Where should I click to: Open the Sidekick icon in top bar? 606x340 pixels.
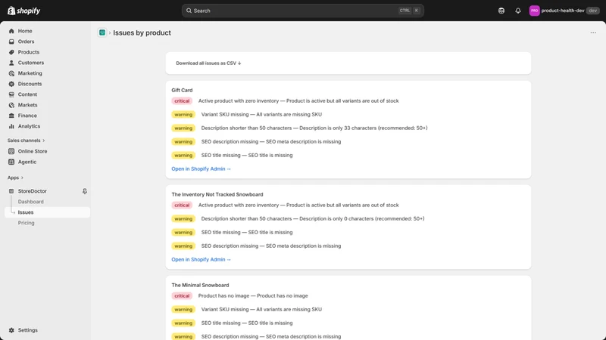tap(501, 11)
